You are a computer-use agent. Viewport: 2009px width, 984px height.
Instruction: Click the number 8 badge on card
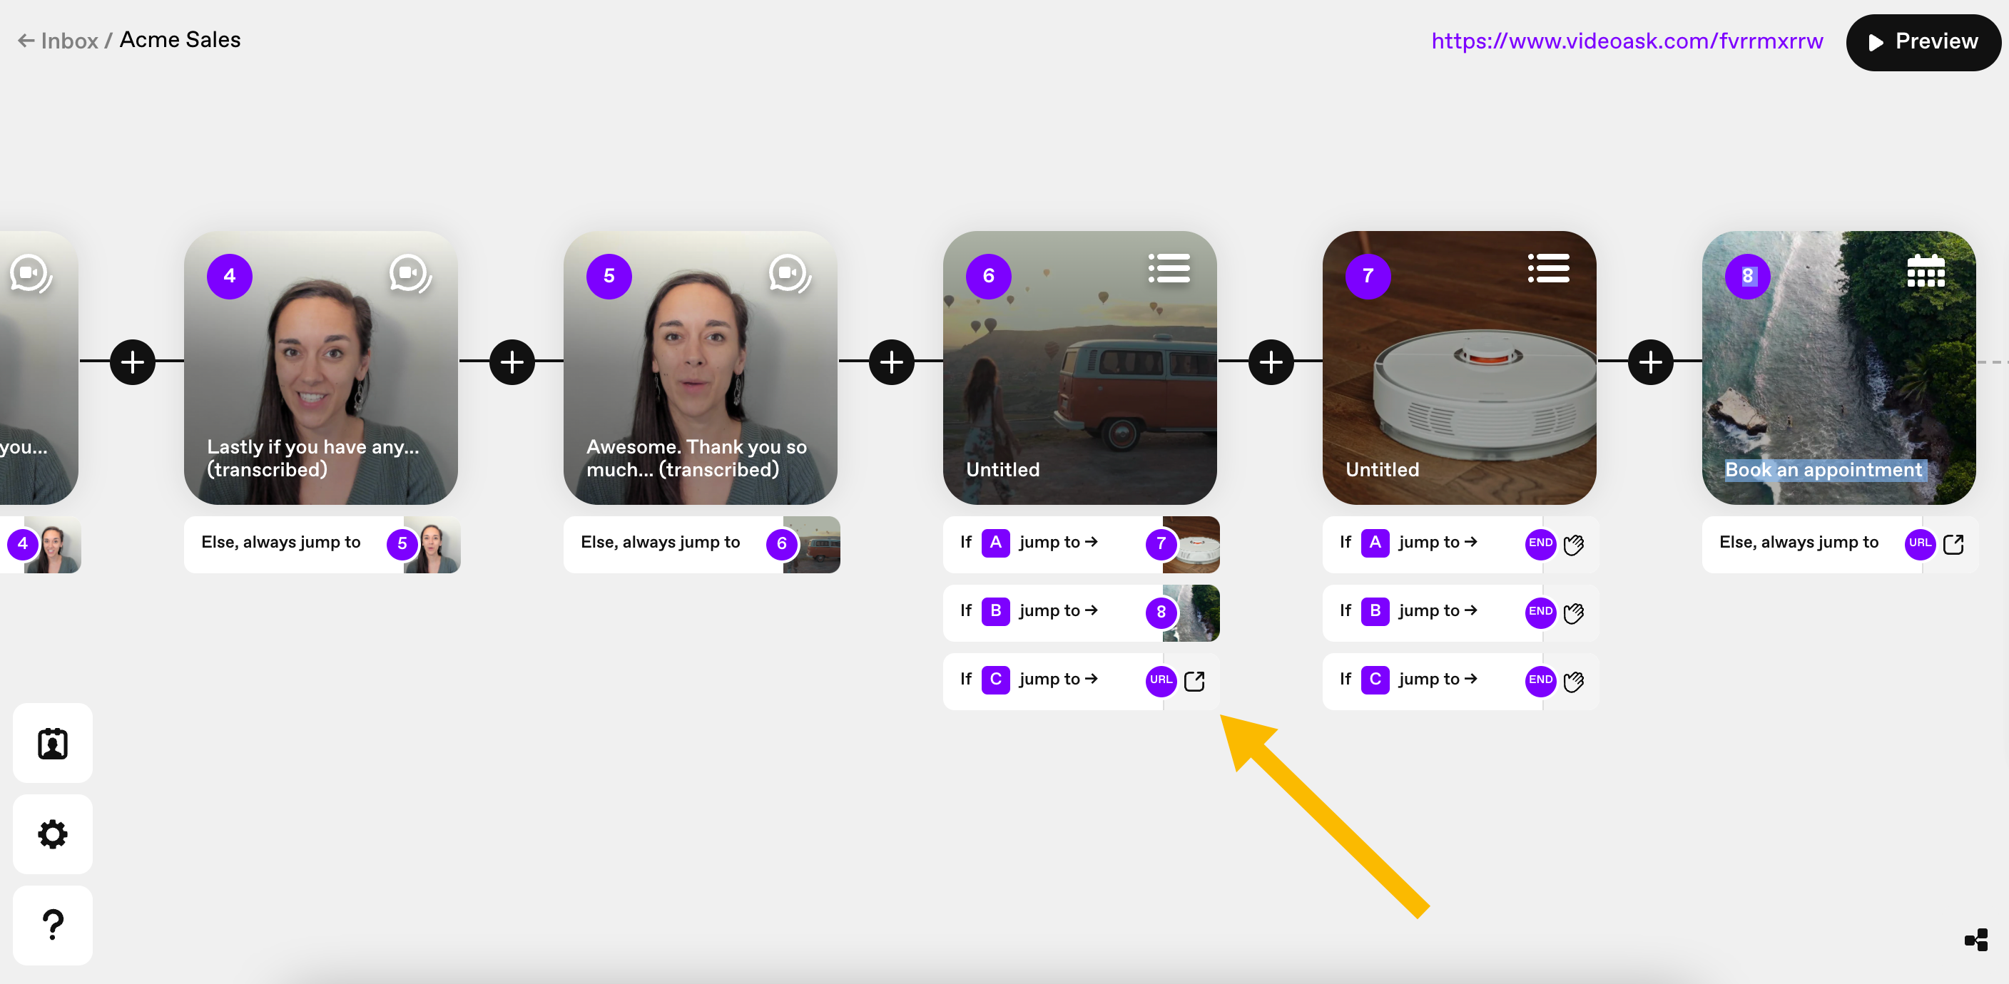tap(1748, 276)
